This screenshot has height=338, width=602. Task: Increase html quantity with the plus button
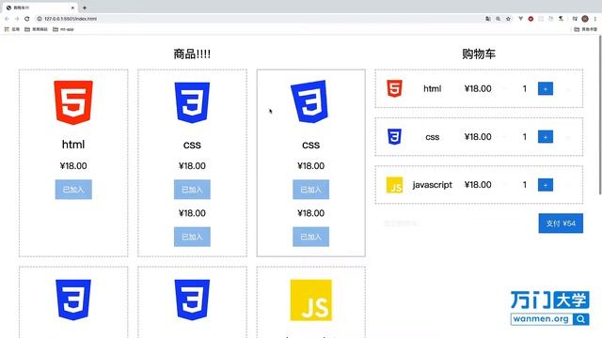pyautogui.click(x=546, y=88)
